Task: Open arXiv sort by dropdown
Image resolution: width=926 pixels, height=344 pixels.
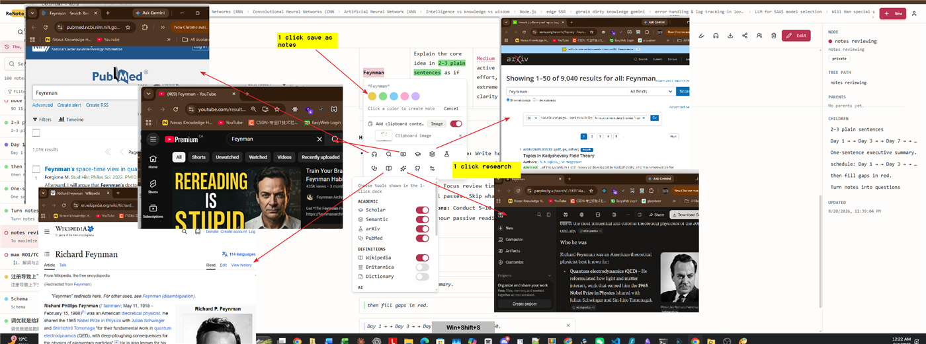Action: click(620, 118)
